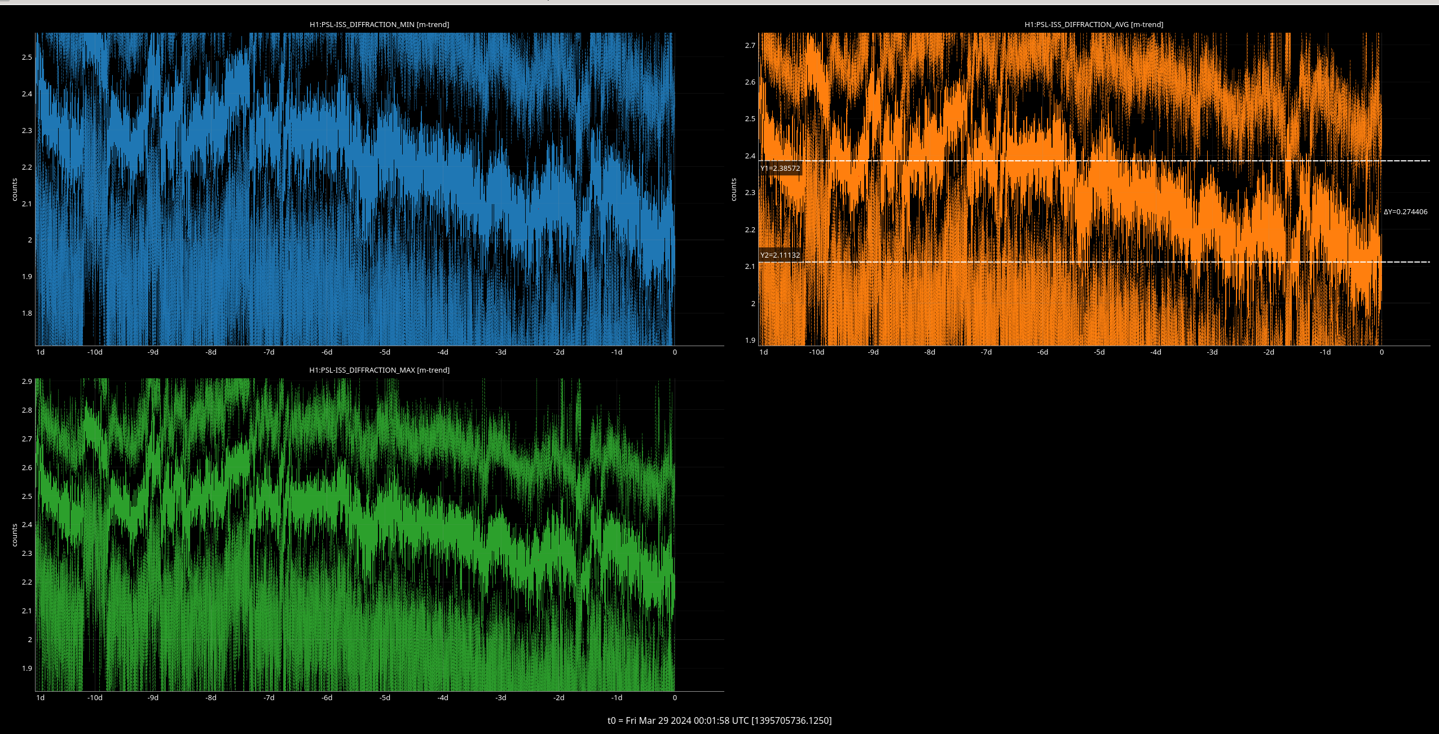Click the -5d tick on MIN plot axis
This screenshot has height=734, width=1439.
click(x=385, y=352)
